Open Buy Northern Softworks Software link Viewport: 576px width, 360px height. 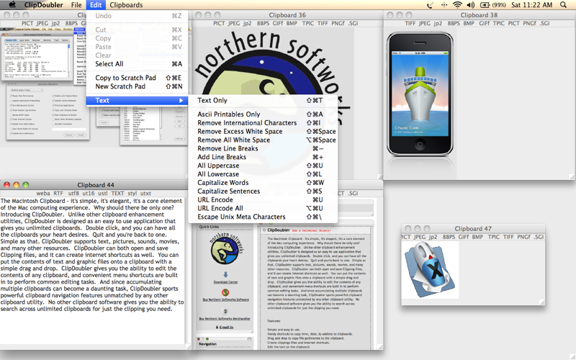click(x=225, y=300)
